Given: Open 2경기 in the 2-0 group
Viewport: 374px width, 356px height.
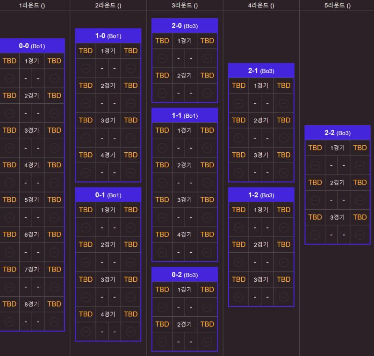Looking at the screenshot, I should [185, 76].
